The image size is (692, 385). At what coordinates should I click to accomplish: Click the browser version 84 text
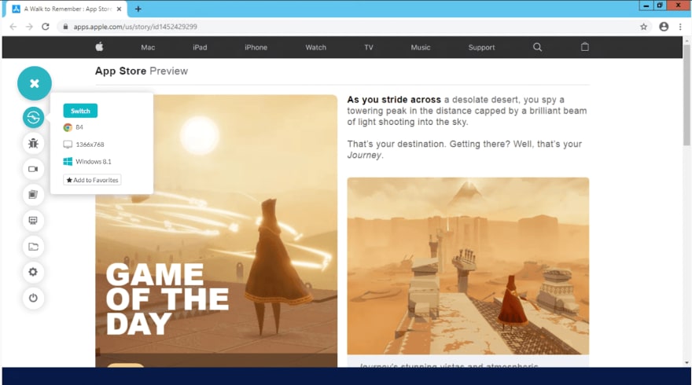click(x=79, y=127)
